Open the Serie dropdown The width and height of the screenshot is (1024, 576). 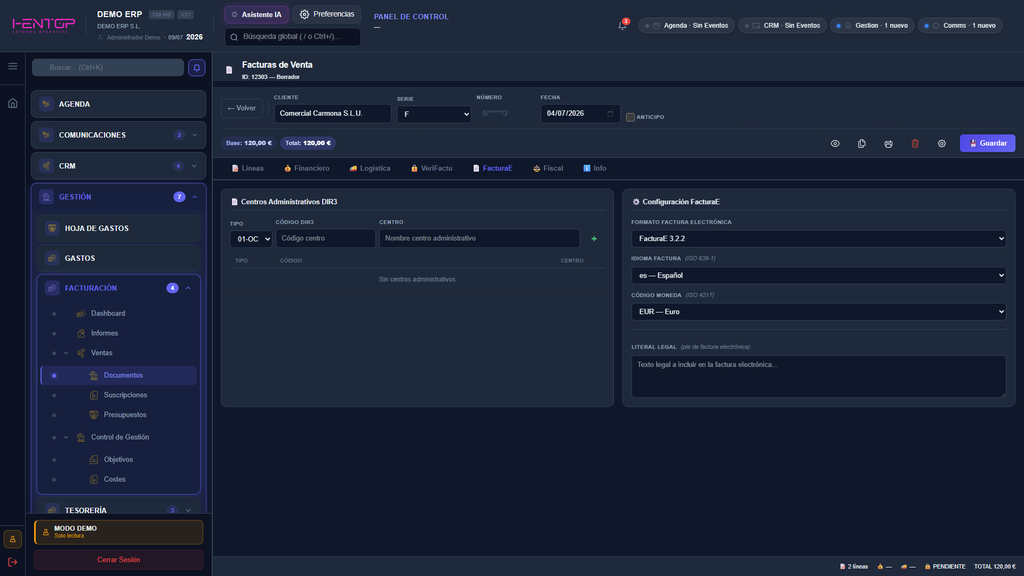434,114
